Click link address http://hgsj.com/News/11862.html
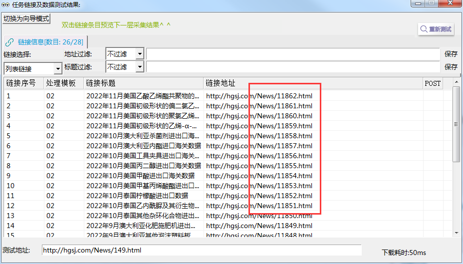The image size is (463, 264). tap(259, 96)
